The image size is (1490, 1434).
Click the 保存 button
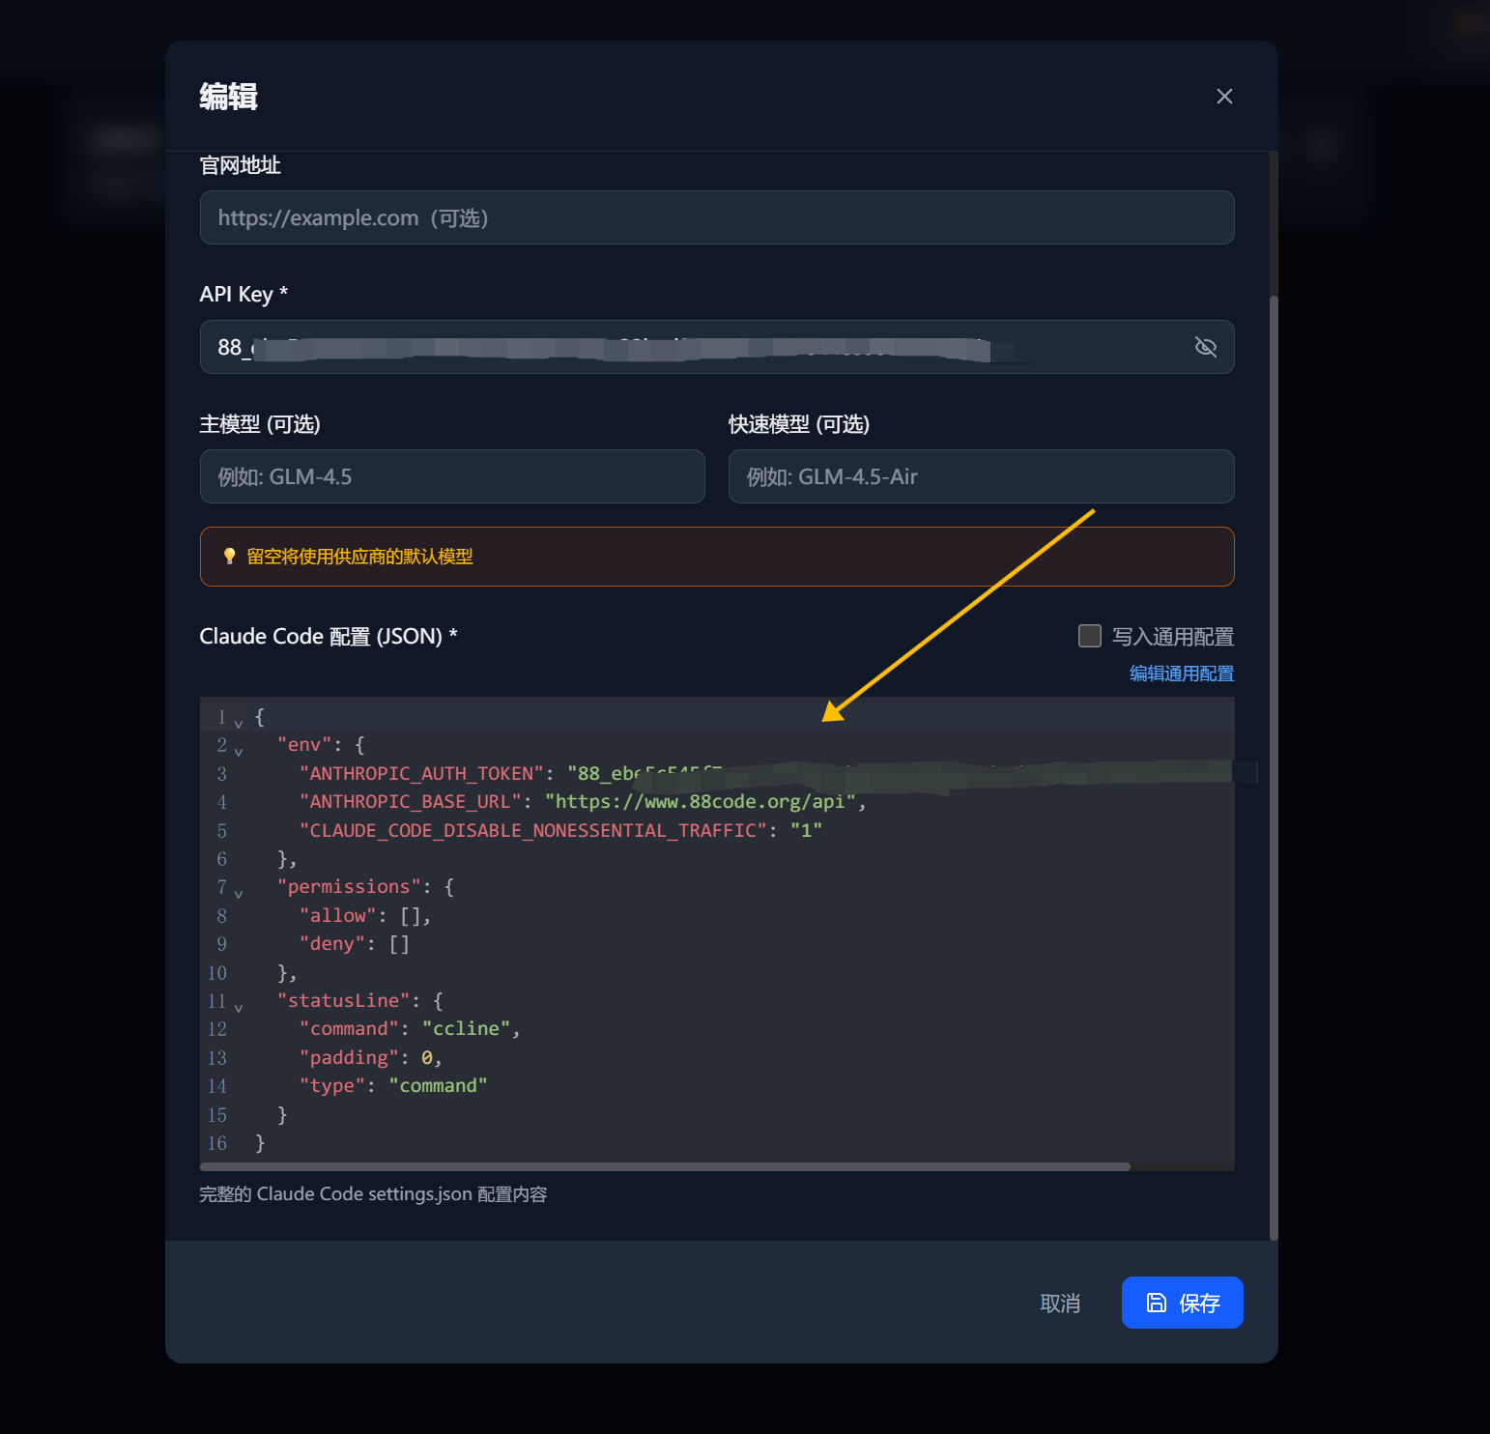(1182, 1303)
